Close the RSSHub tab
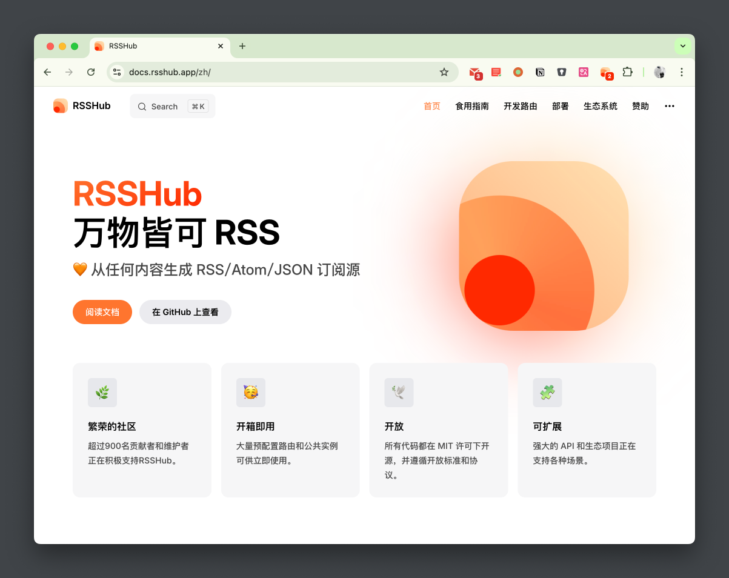The width and height of the screenshot is (729, 578). pos(221,46)
